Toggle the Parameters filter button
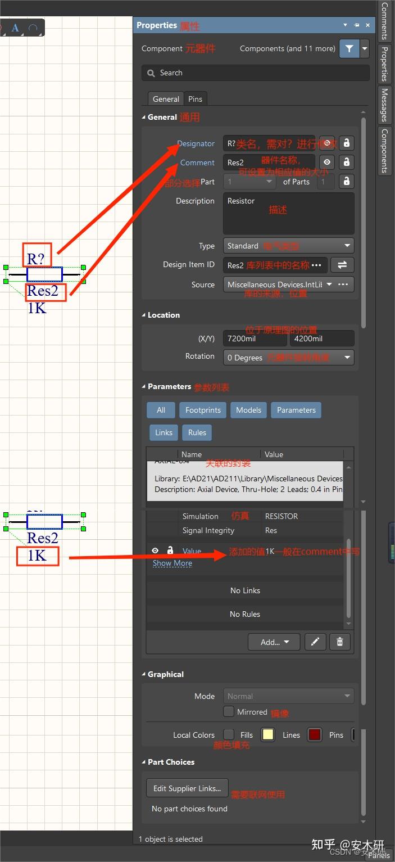 pyautogui.click(x=296, y=410)
